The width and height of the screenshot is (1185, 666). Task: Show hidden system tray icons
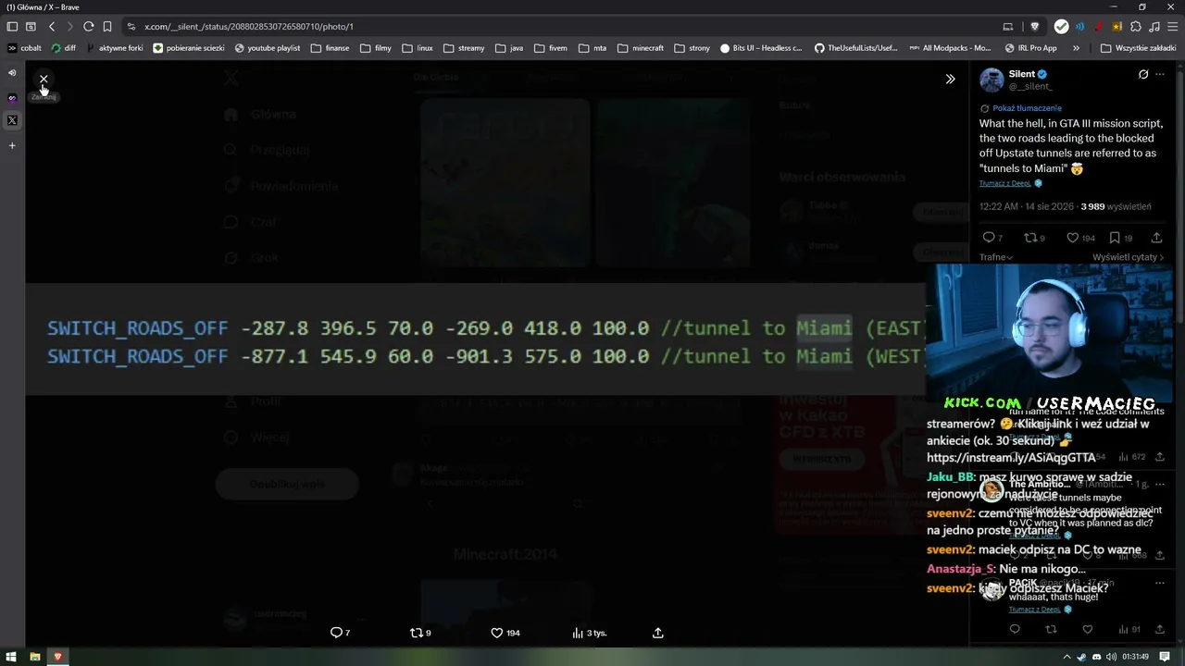(1066, 657)
